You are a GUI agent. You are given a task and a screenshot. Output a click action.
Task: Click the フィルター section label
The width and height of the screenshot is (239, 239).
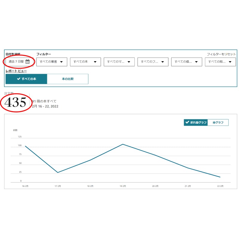(44, 54)
